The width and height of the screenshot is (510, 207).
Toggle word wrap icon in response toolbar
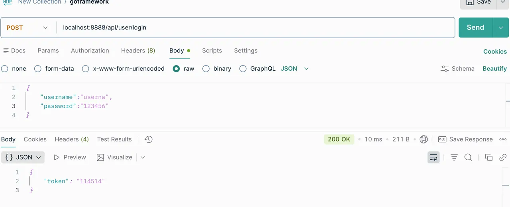(433, 157)
